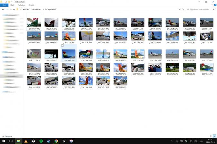Viewport: 217px width, 144px height.
Task: Select thumbnail _DSC1154.JPG
Action: (103, 54)
